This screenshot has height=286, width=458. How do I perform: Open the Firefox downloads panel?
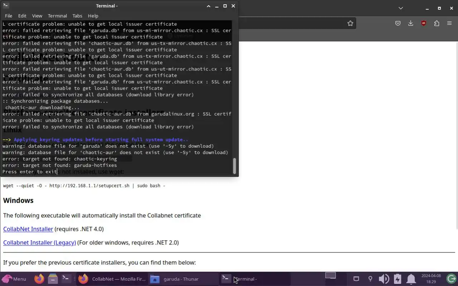pyautogui.click(x=411, y=23)
